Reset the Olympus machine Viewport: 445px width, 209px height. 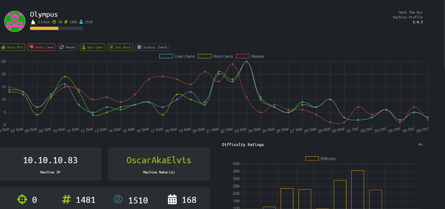pos(68,47)
